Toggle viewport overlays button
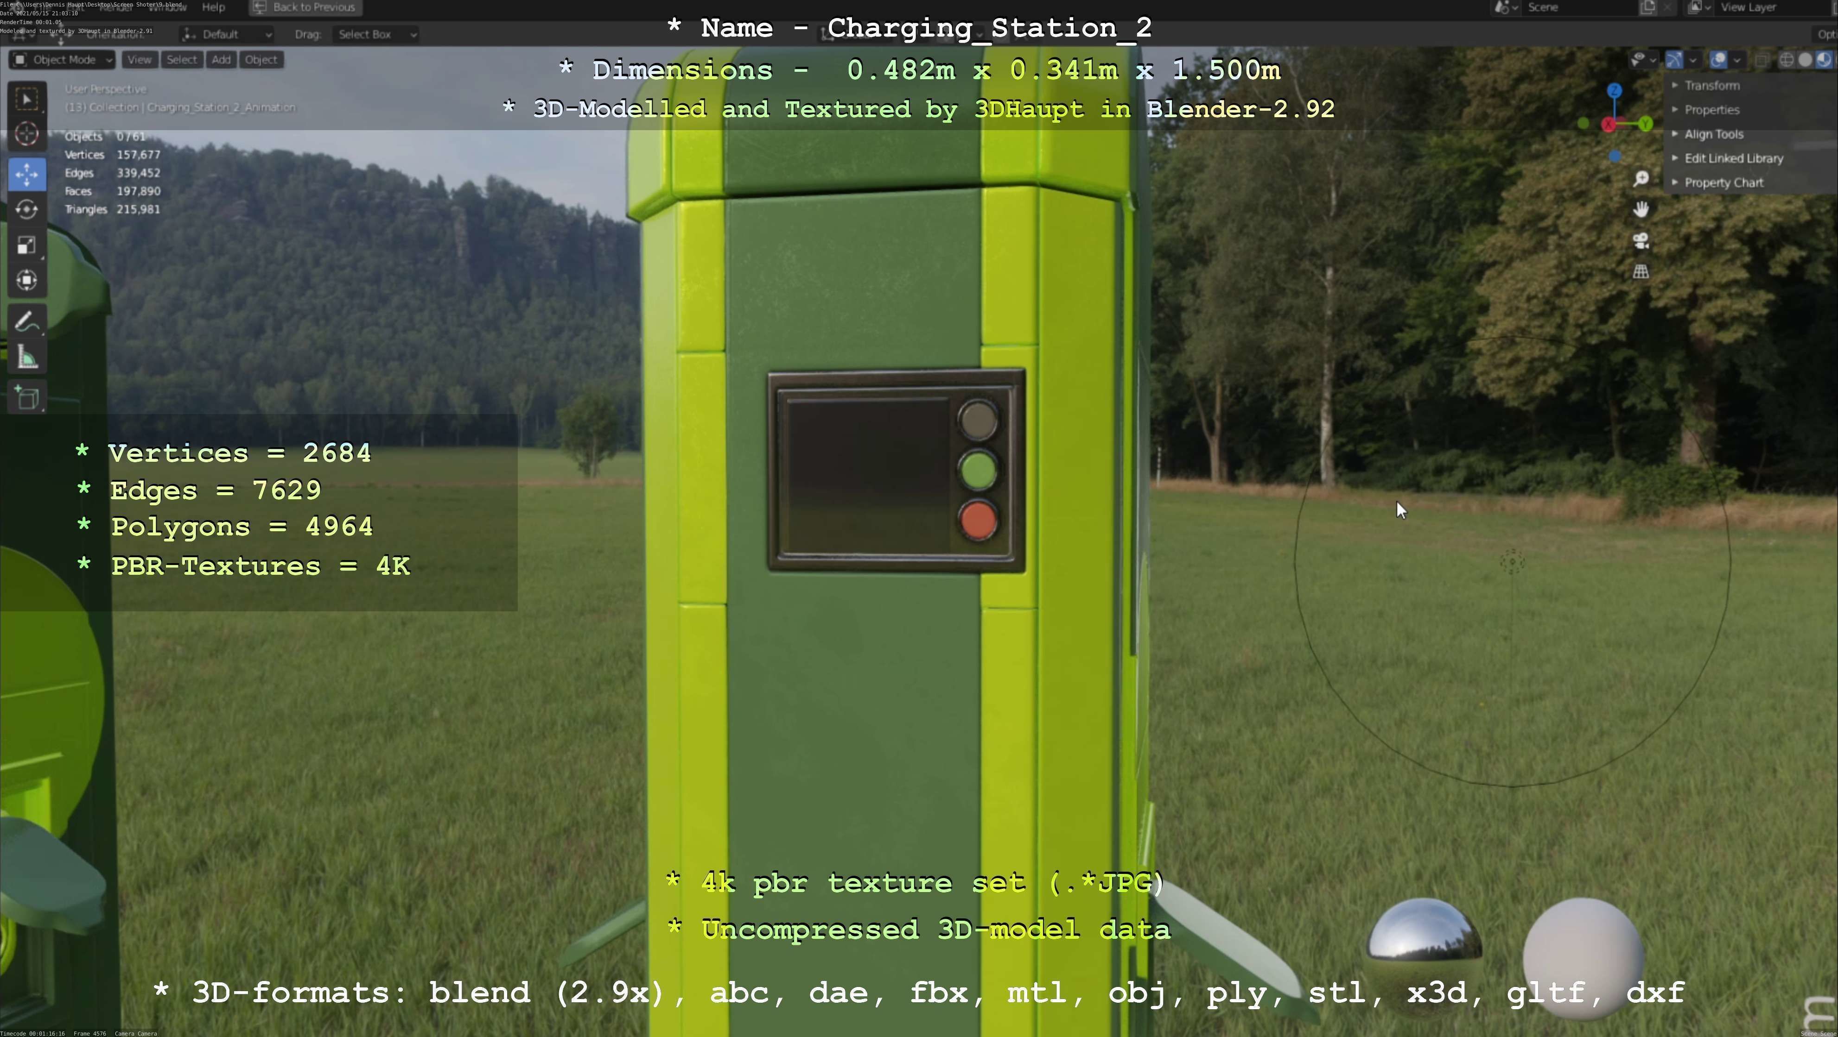This screenshot has height=1037, width=1838. [1718, 60]
